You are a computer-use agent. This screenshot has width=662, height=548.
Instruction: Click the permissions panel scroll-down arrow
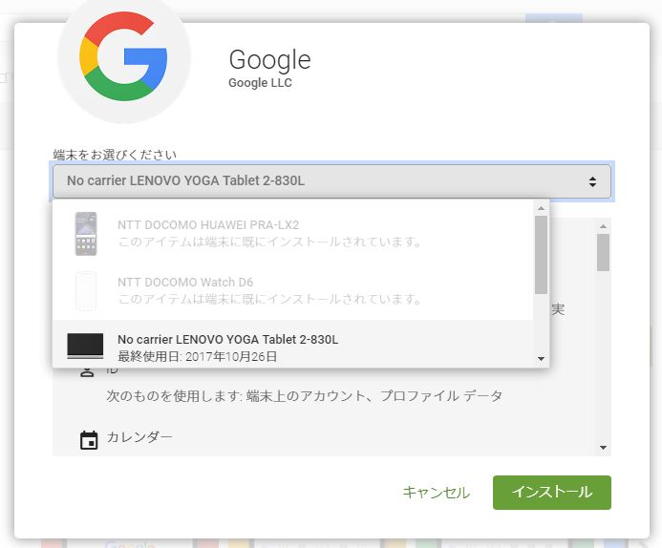pyautogui.click(x=604, y=448)
